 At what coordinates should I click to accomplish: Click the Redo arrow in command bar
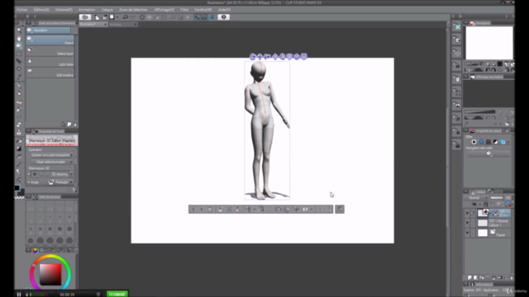point(132,17)
